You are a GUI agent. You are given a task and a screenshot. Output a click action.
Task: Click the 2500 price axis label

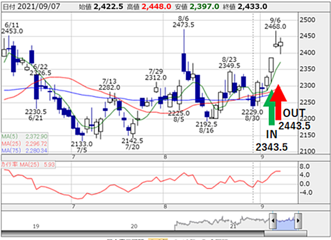[307, 20]
